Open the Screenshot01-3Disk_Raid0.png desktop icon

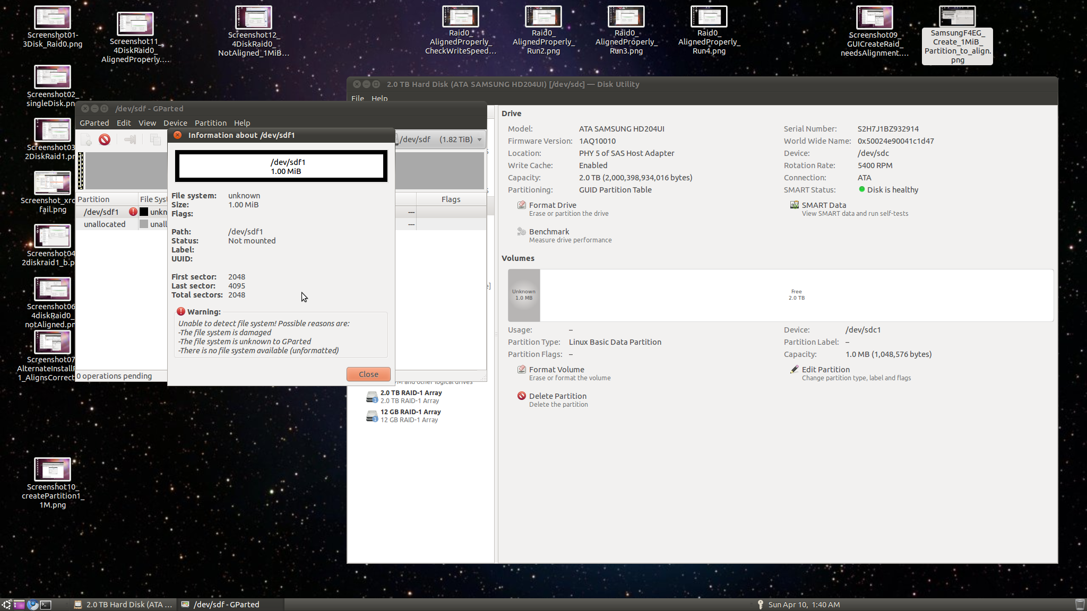pyautogui.click(x=53, y=27)
